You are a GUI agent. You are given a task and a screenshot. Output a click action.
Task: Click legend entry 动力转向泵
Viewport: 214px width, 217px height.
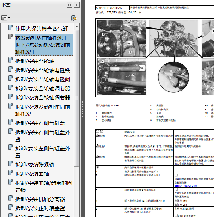[162, 109]
